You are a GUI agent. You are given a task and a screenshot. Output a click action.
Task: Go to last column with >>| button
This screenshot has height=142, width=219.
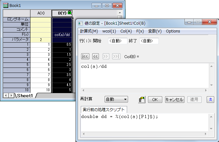click(x=116, y=56)
